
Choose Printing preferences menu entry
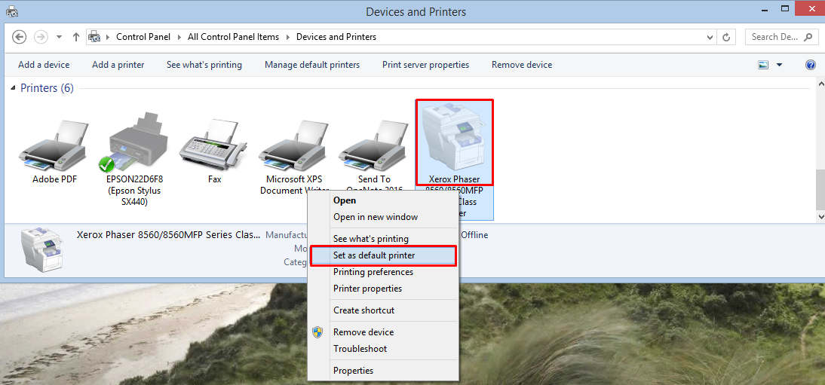[x=382, y=272]
